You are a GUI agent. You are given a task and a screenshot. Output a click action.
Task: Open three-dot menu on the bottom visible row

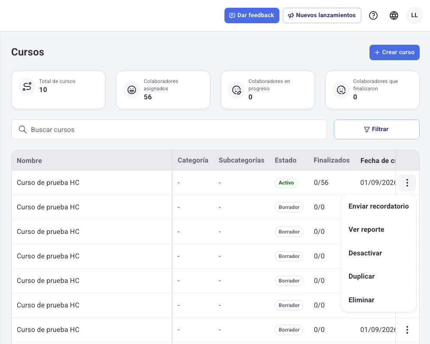click(x=407, y=330)
